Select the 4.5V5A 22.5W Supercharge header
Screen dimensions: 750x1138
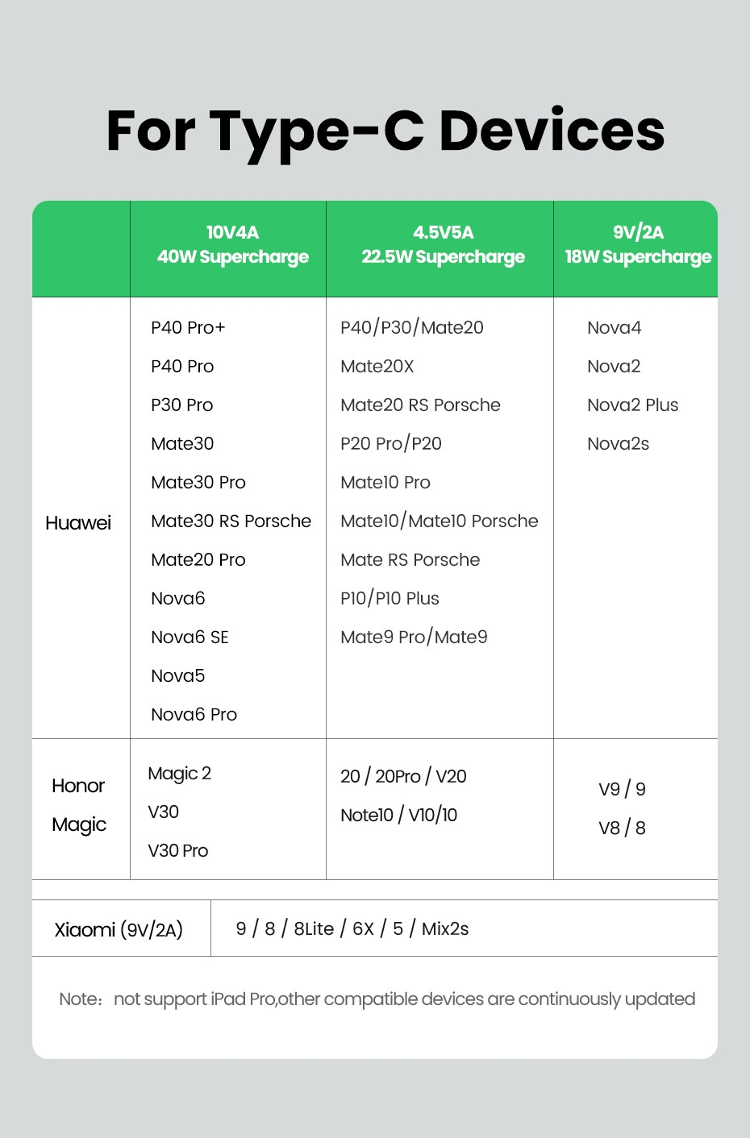[443, 245]
